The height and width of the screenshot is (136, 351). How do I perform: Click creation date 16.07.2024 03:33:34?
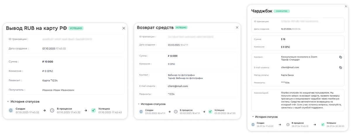click(291, 29)
